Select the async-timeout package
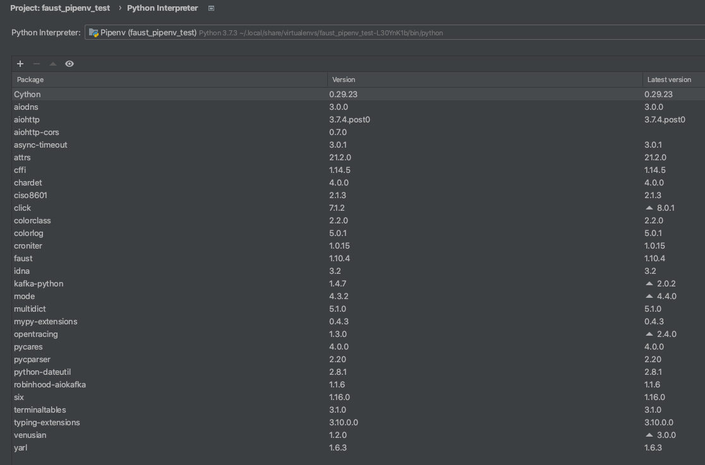The image size is (705, 465). pos(40,144)
